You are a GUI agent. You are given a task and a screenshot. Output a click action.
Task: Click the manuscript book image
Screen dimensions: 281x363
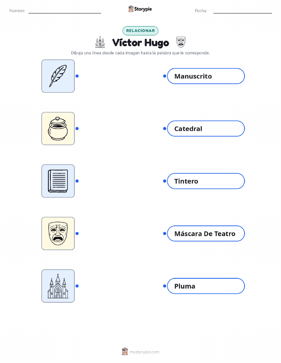pyautogui.click(x=58, y=181)
